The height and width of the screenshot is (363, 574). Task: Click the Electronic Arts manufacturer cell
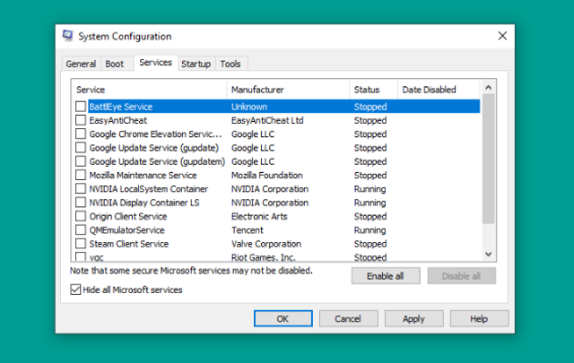(x=259, y=216)
